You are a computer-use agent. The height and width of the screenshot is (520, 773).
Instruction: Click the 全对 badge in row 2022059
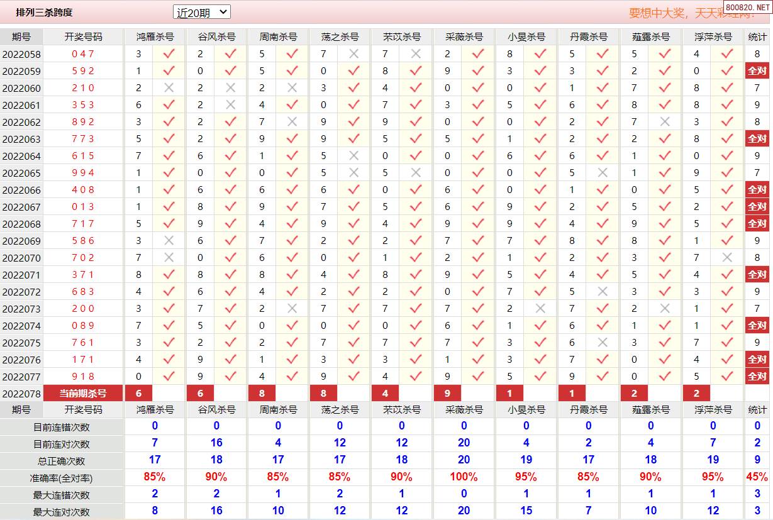(x=757, y=71)
